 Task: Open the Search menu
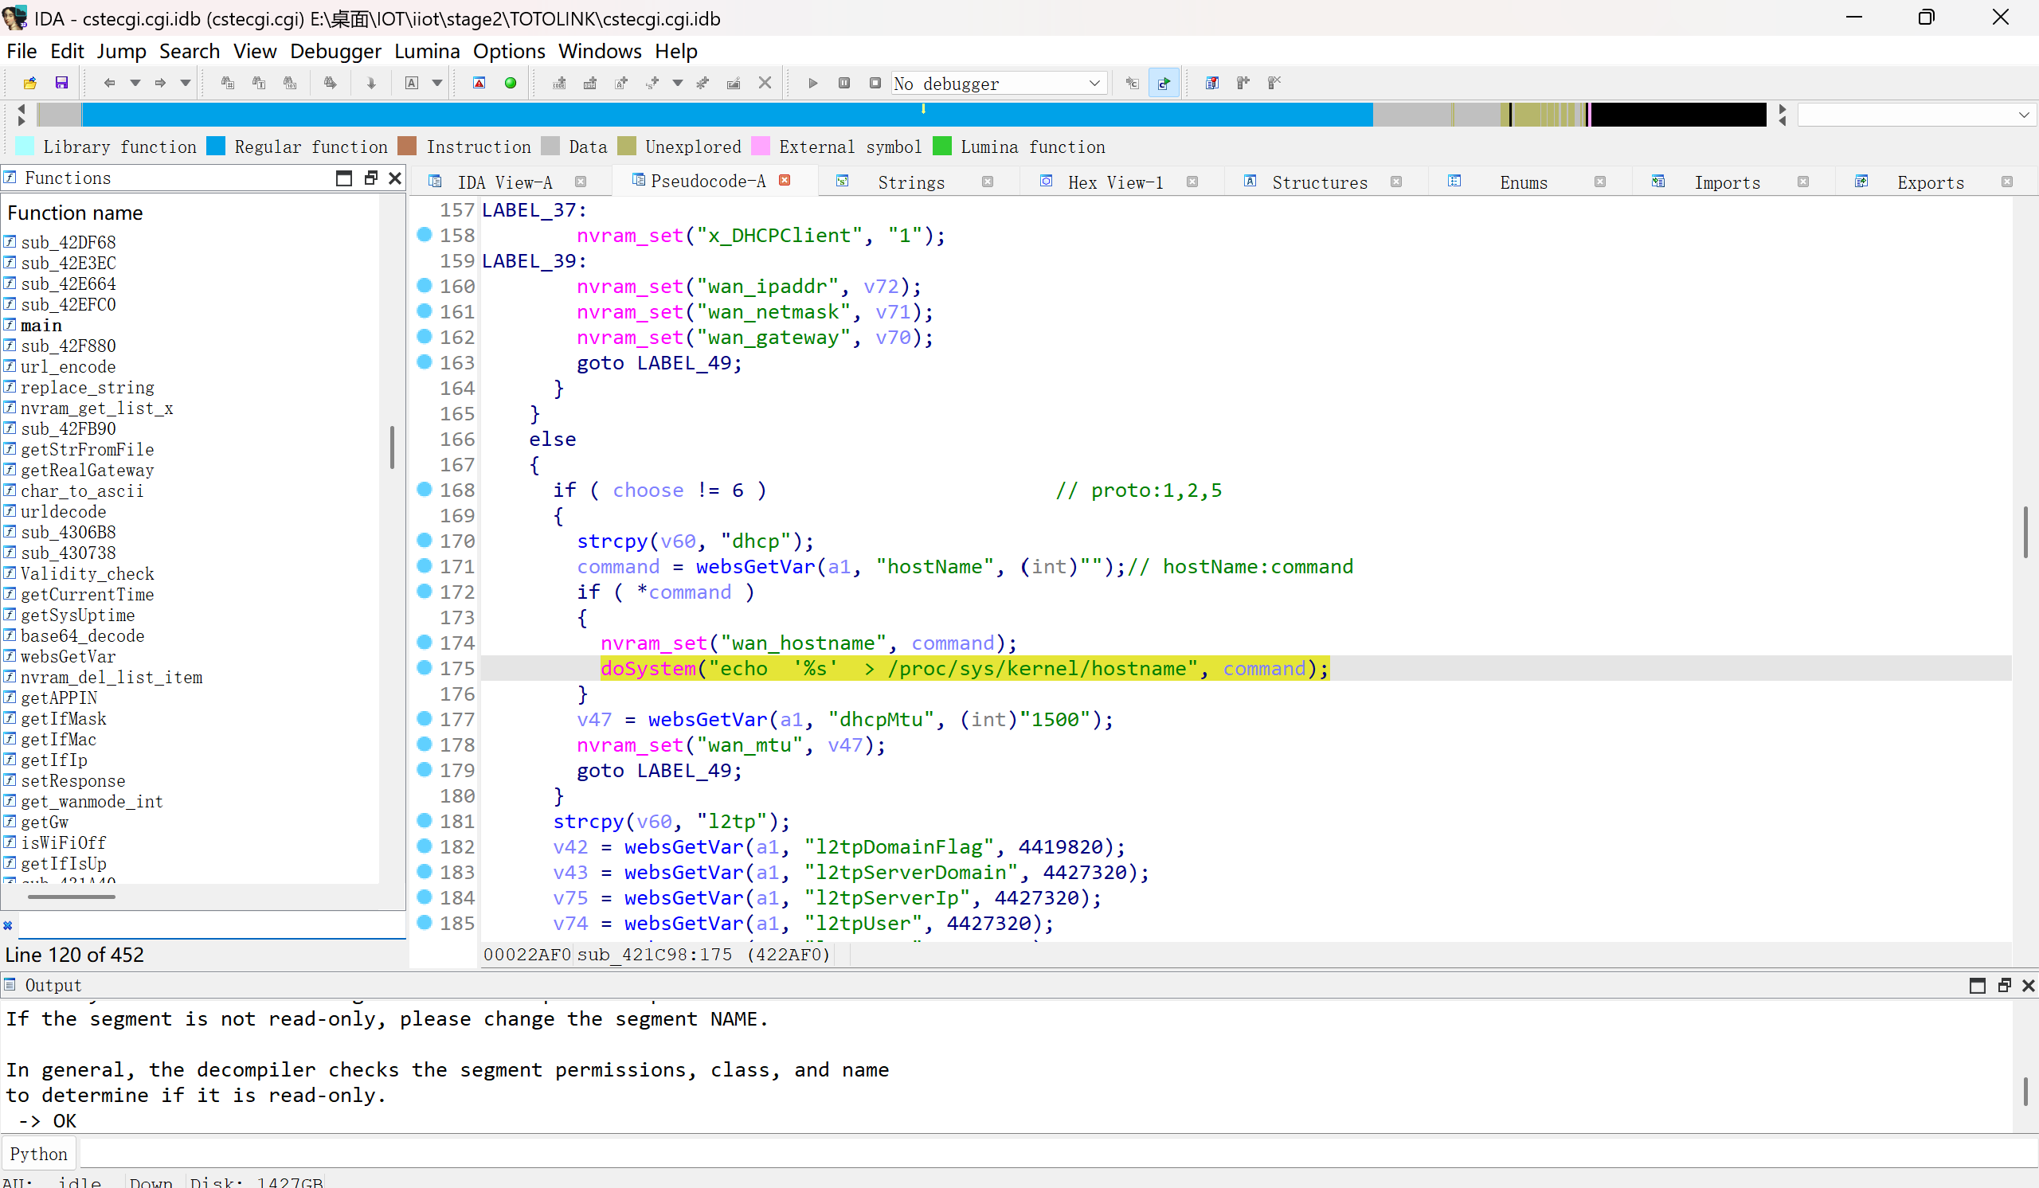click(x=190, y=51)
